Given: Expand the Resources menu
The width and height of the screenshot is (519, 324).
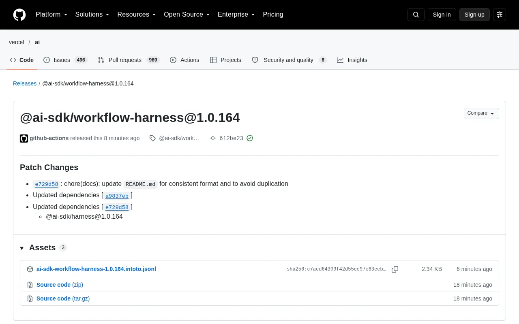Looking at the screenshot, I should click(137, 15).
